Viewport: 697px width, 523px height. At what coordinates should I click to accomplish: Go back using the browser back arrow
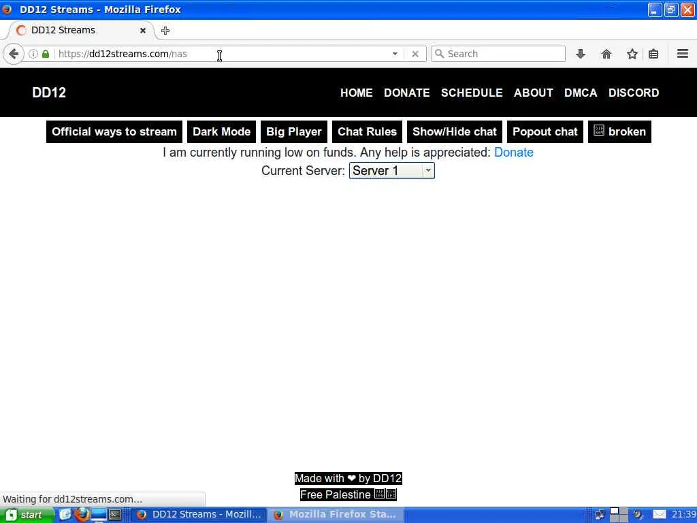tap(14, 54)
